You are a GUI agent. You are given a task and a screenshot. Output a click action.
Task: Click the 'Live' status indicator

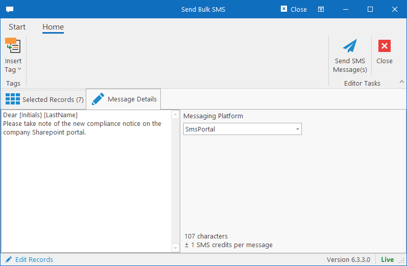coord(387,259)
